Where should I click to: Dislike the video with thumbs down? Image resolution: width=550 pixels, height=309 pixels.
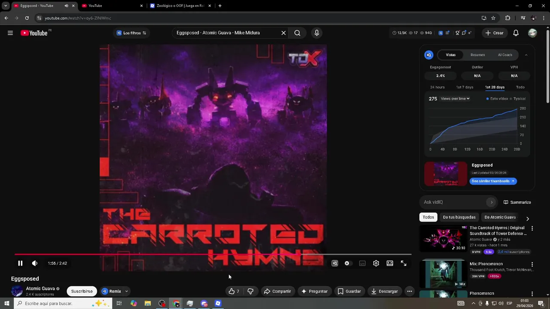(251, 291)
